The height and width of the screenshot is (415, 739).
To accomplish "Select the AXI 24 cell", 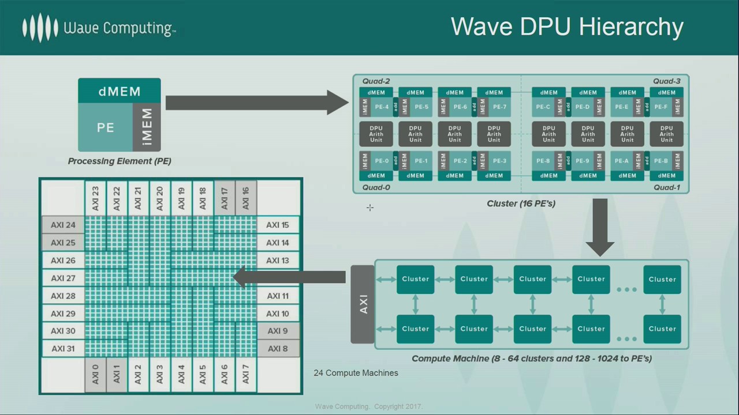I will [63, 225].
